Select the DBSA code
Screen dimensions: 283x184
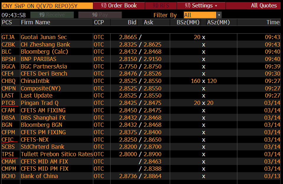[9, 118]
